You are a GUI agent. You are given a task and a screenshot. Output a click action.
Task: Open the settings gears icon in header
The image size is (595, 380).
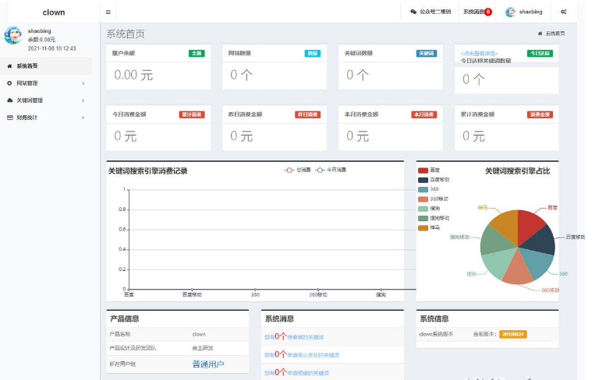coord(563,12)
